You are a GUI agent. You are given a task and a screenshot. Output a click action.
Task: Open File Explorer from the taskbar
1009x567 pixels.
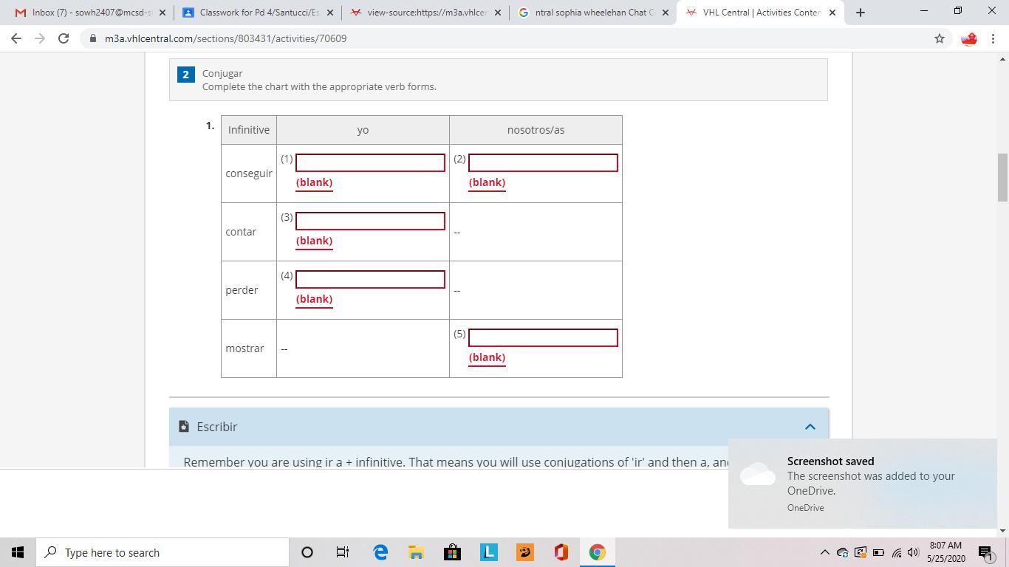point(416,552)
